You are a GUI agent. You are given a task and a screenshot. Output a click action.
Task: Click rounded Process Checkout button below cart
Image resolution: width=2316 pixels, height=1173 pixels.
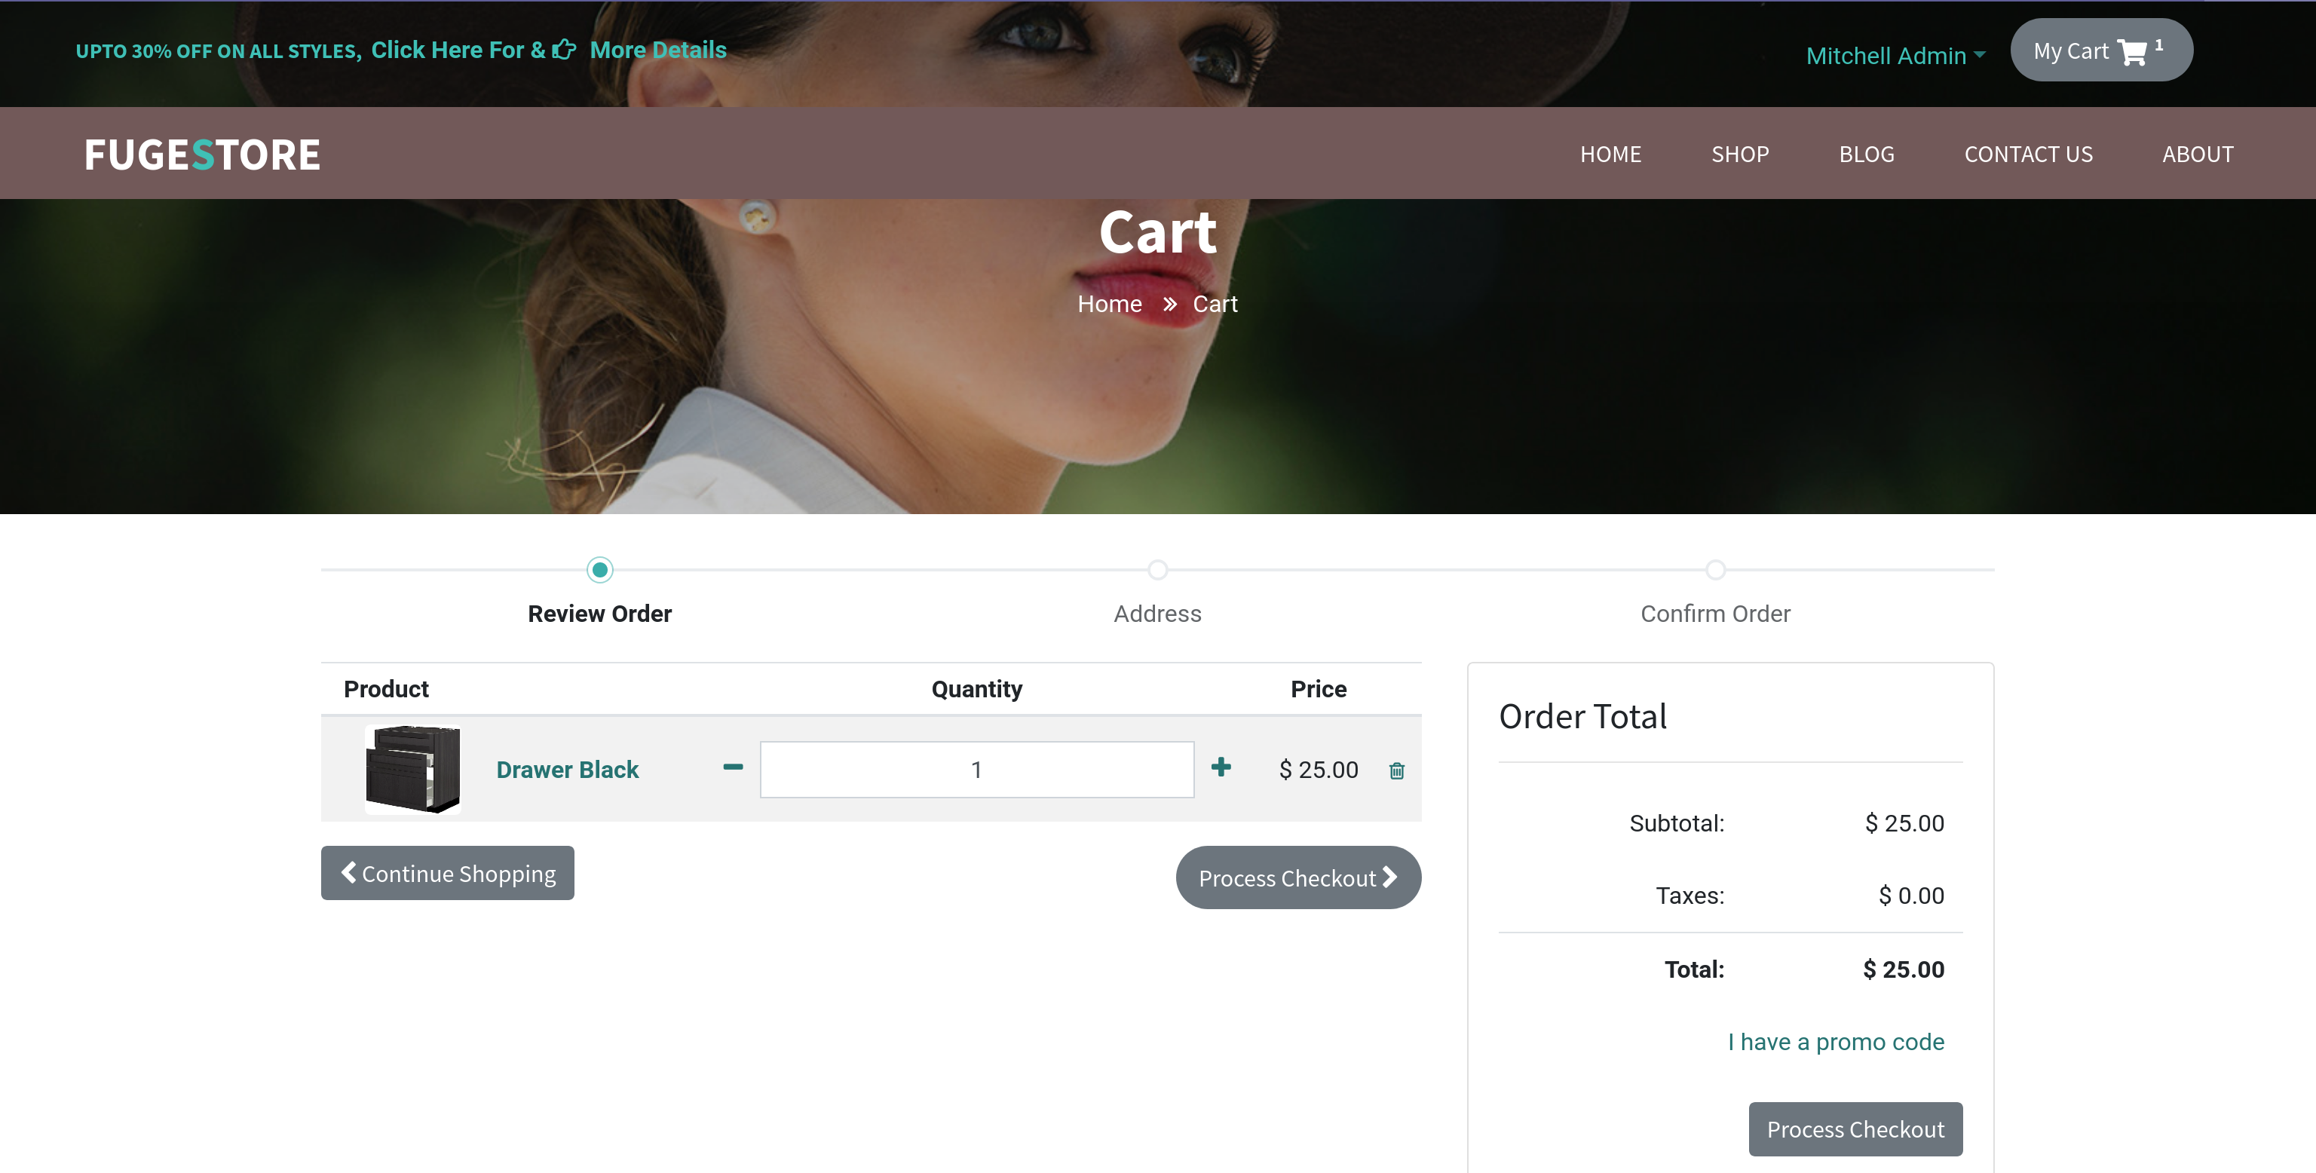[x=1297, y=878]
